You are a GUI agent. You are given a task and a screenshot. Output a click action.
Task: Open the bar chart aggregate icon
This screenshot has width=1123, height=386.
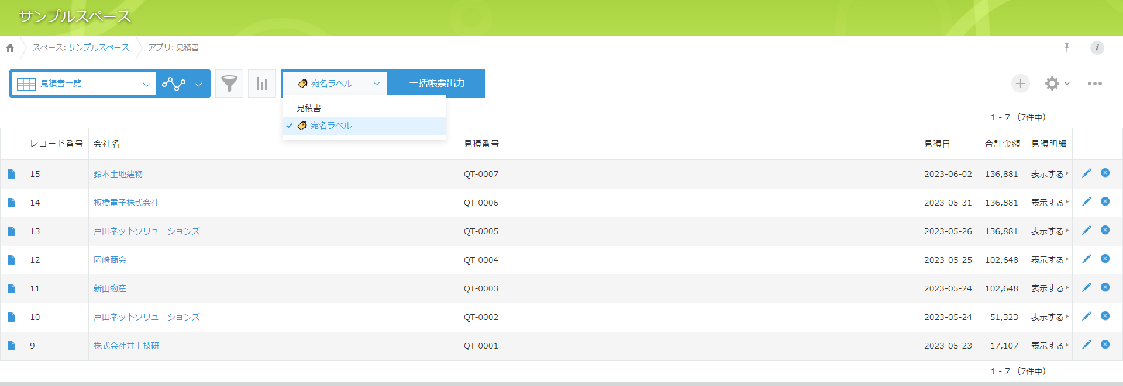click(x=262, y=84)
